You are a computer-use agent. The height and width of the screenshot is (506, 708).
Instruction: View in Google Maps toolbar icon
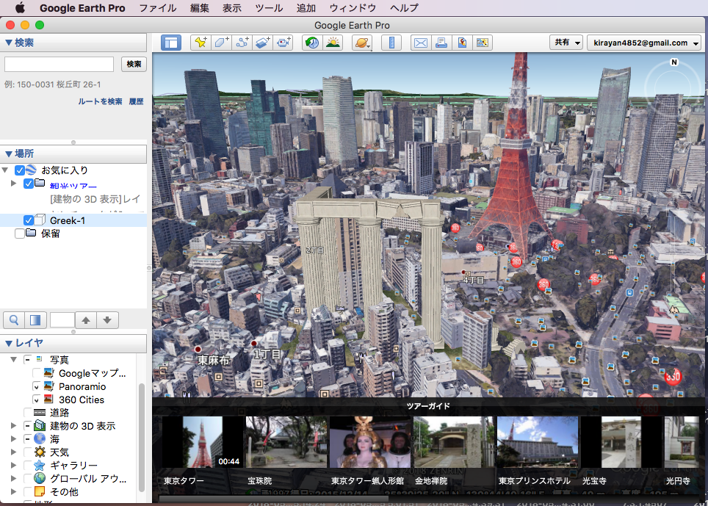(483, 43)
